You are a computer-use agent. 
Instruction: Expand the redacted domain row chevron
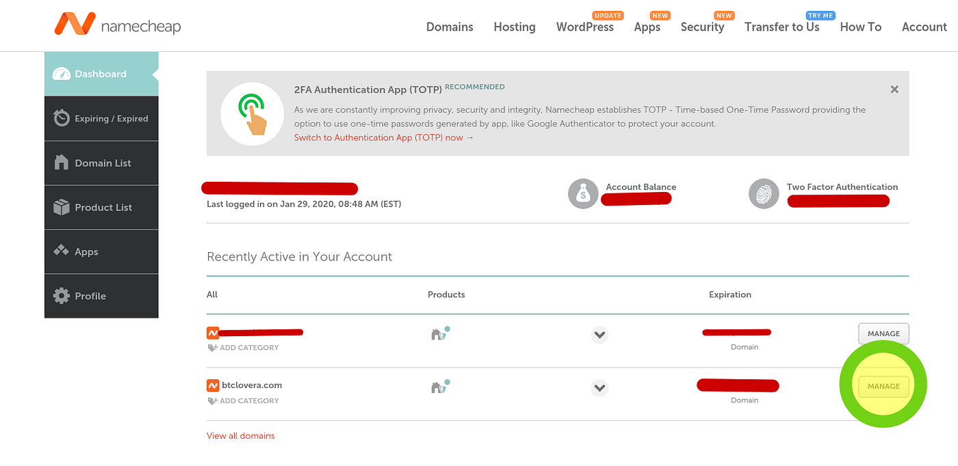point(599,335)
